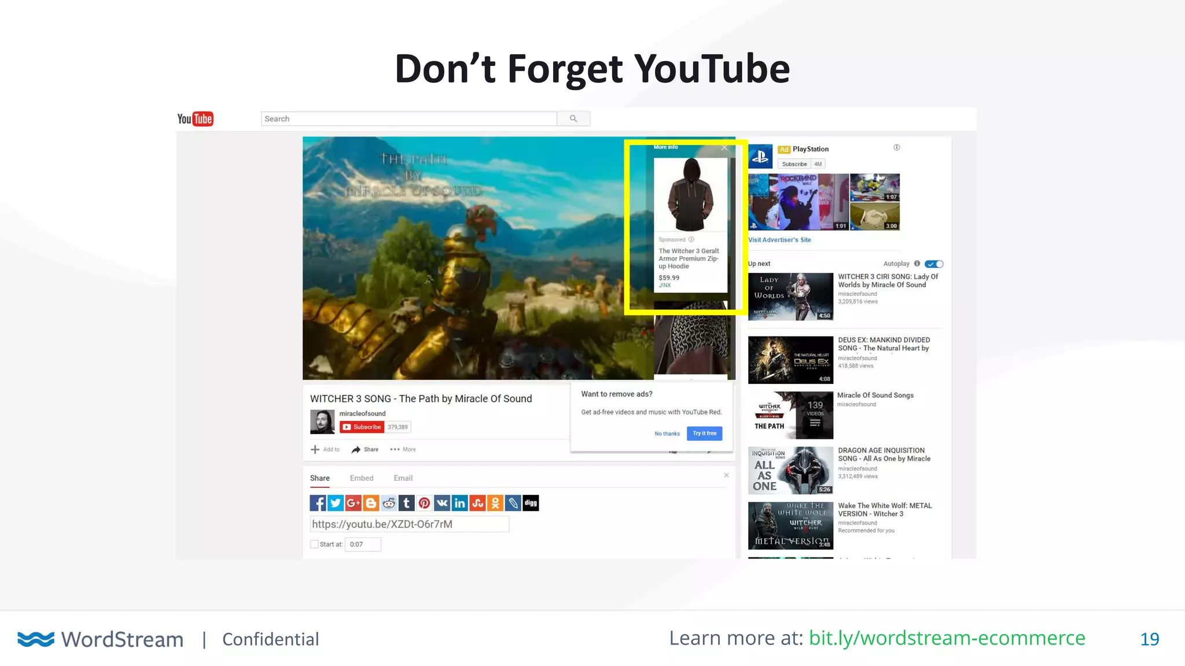1185x666 pixels.
Task: Click the Autoplay info icon
Action: 917,264
